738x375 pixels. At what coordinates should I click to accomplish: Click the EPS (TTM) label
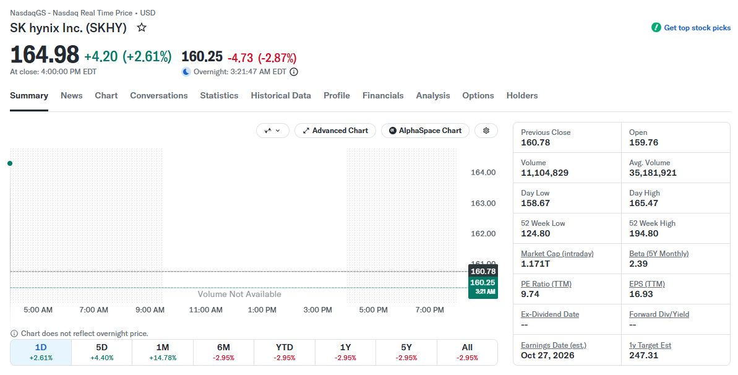pyautogui.click(x=647, y=284)
